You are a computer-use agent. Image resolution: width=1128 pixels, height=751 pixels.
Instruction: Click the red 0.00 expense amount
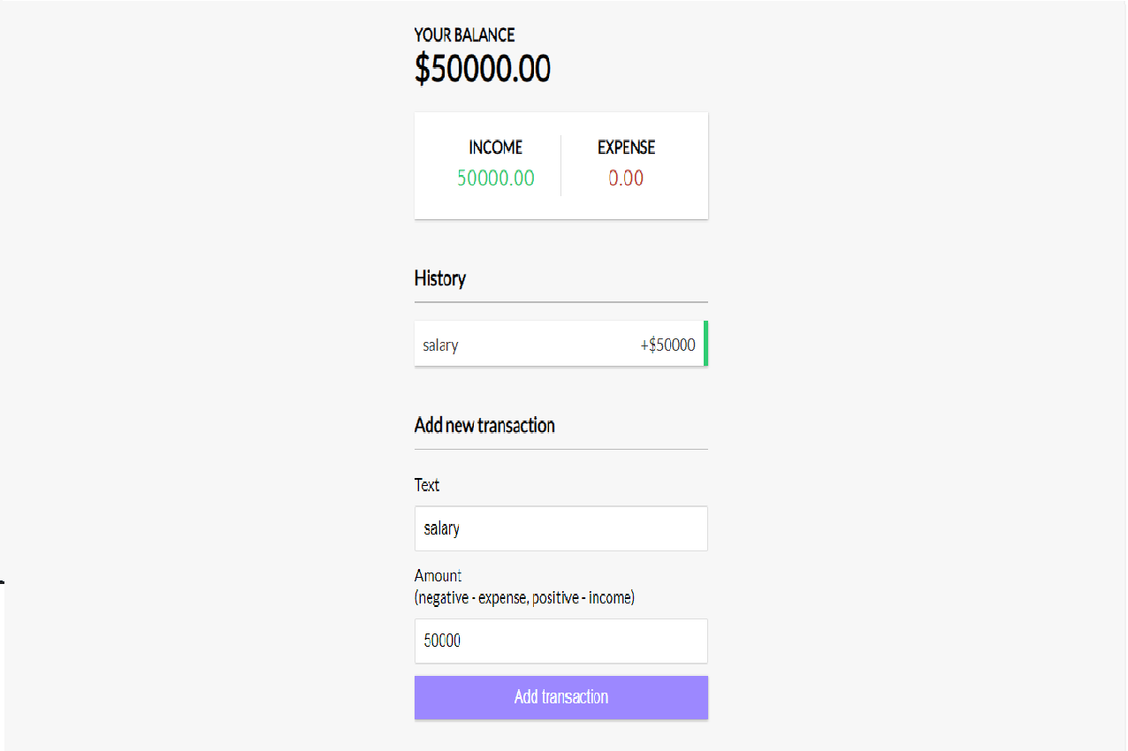(626, 178)
